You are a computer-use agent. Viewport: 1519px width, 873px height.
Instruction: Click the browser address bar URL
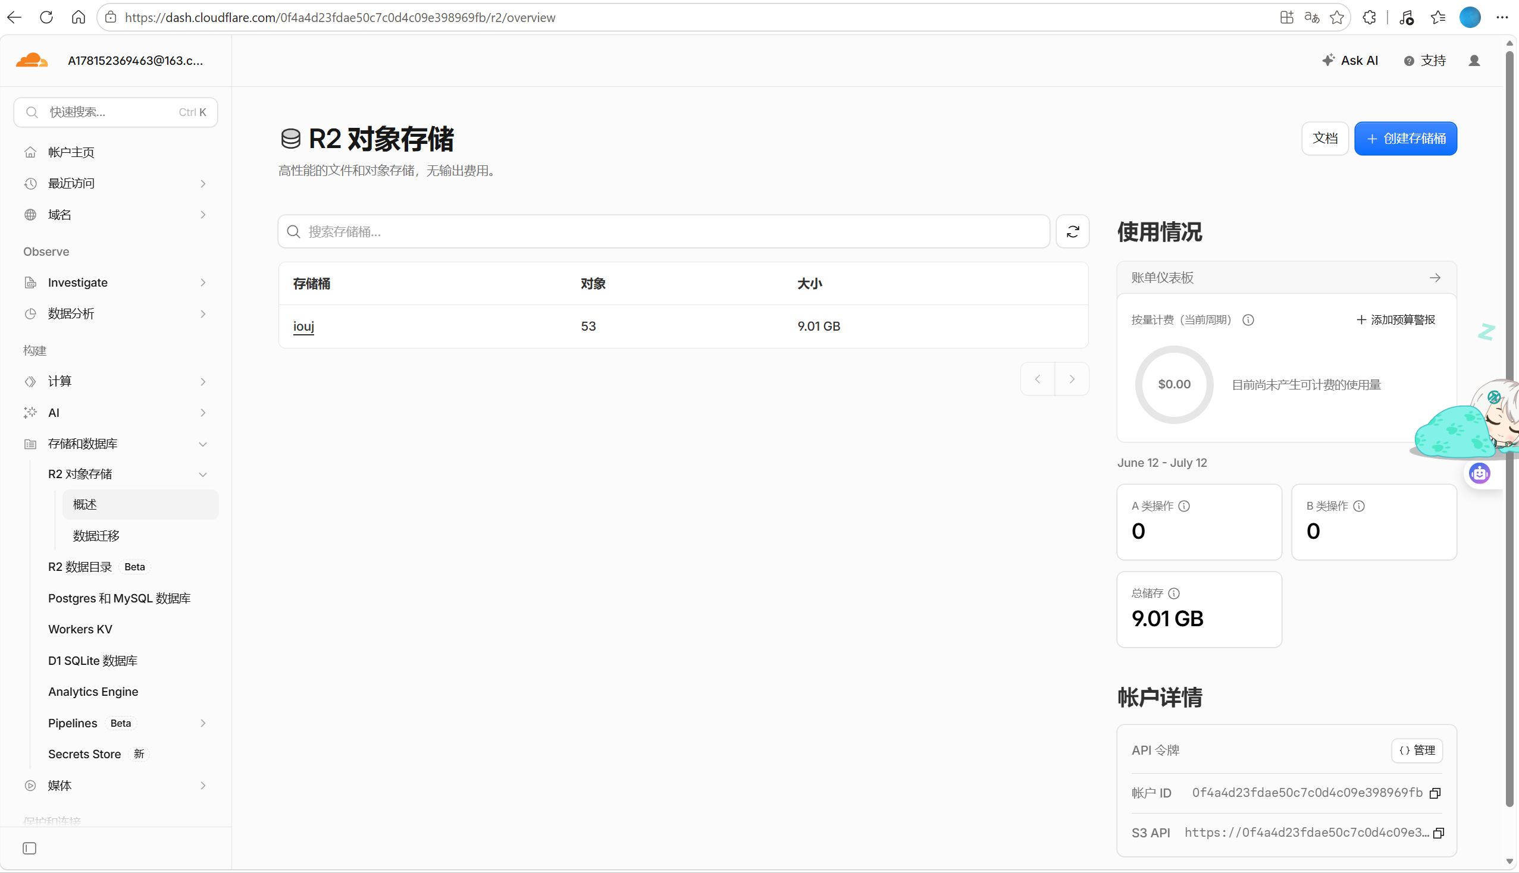tap(340, 17)
